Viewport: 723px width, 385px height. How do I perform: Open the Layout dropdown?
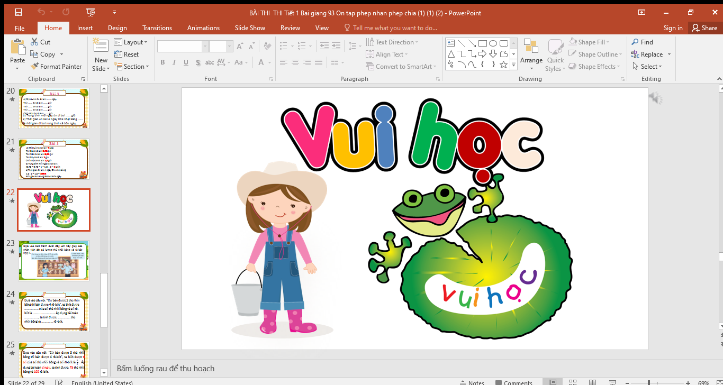pyautogui.click(x=131, y=42)
